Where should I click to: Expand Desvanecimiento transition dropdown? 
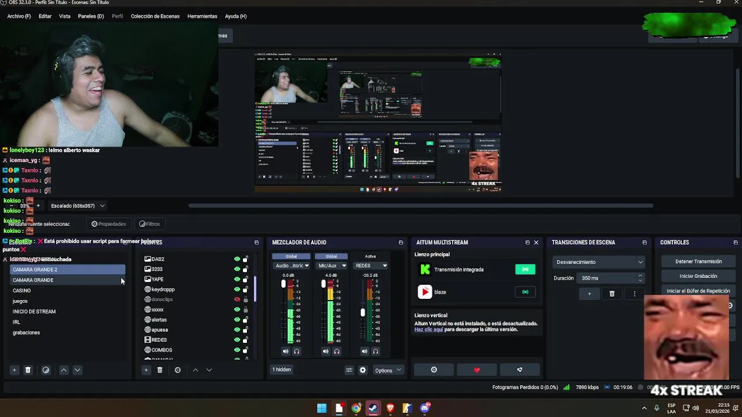[599, 262]
